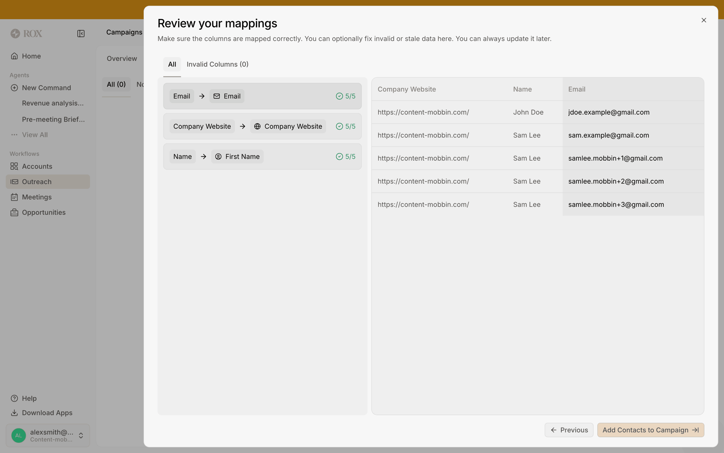Select jdoe.example@gmail.com cell
724x453 pixels.
click(x=633, y=112)
